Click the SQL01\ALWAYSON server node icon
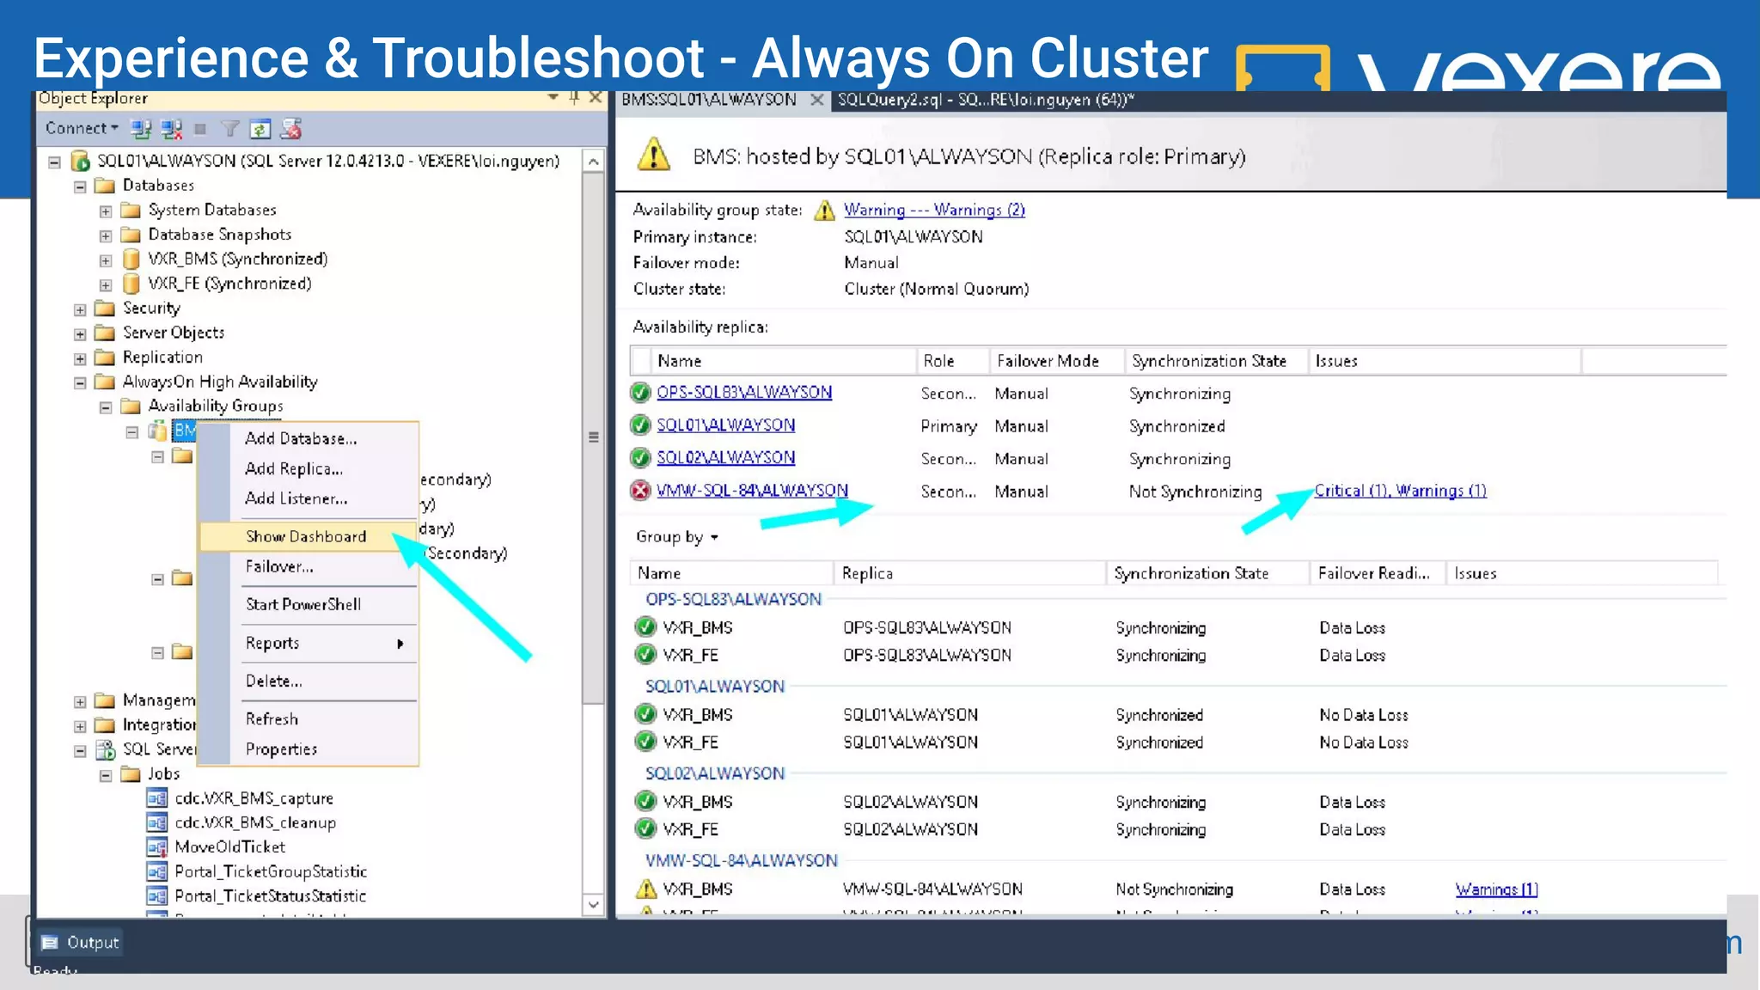 [x=81, y=161]
